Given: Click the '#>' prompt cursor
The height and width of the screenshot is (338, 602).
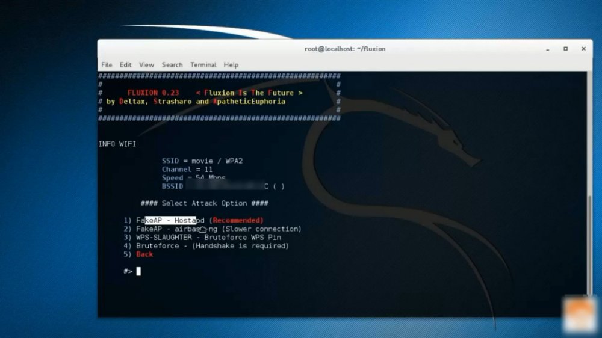Looking at the screenshot, I should [x=138, y=271].
